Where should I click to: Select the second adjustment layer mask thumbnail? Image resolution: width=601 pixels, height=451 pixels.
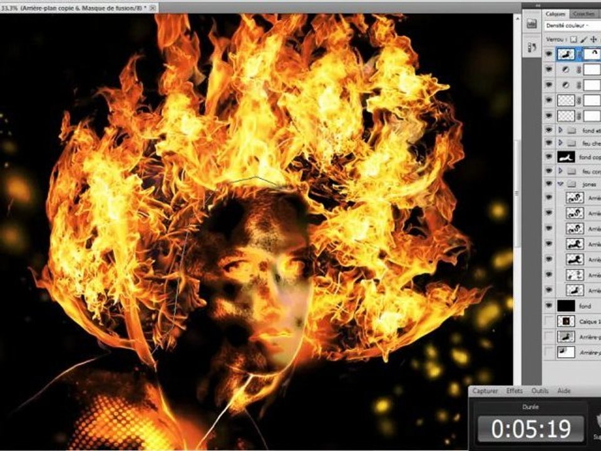[x=592, y=85]
